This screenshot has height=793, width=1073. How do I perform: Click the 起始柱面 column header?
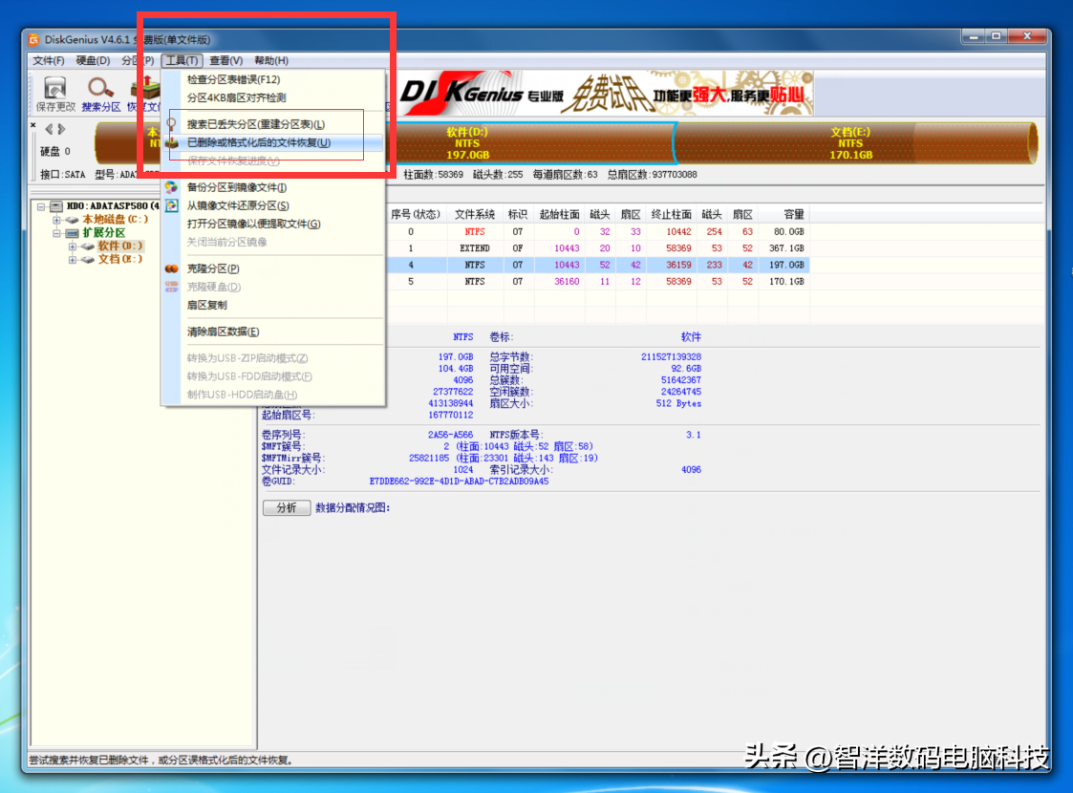pos(559,215)
